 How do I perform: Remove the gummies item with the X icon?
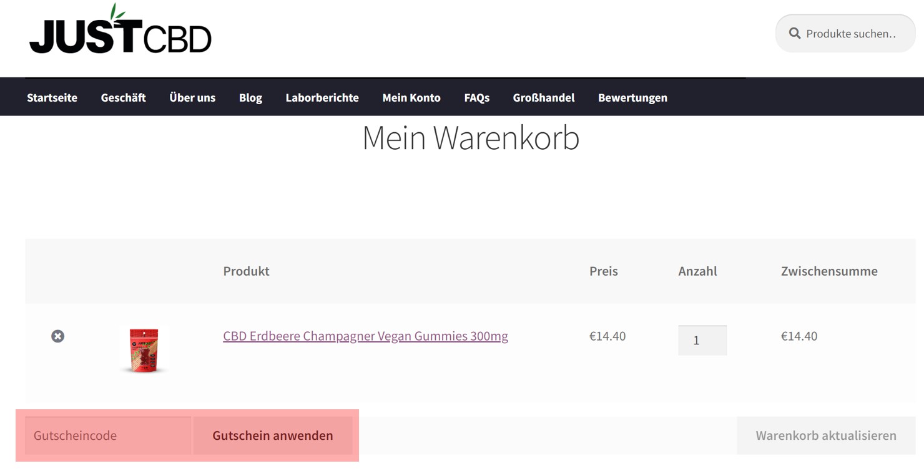57,336
